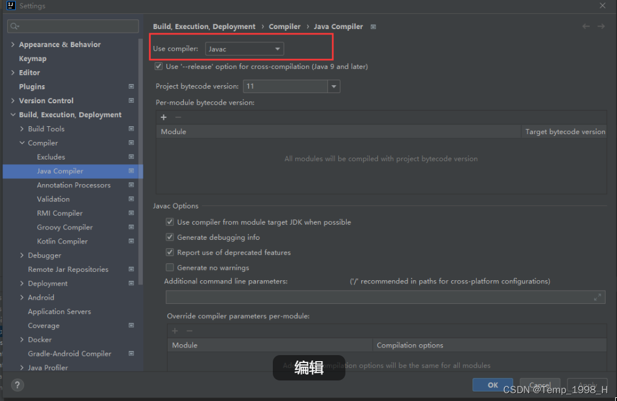Click project-level icon beside Excludes
This screenshot has width=617, height=401.
point(131,156)
